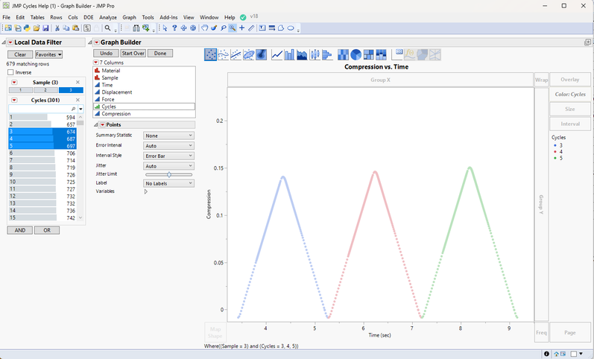Click the Cycles filter search field
Image resolution: width=594 pixels, height=359 pixels.
[x=40, y=109]
